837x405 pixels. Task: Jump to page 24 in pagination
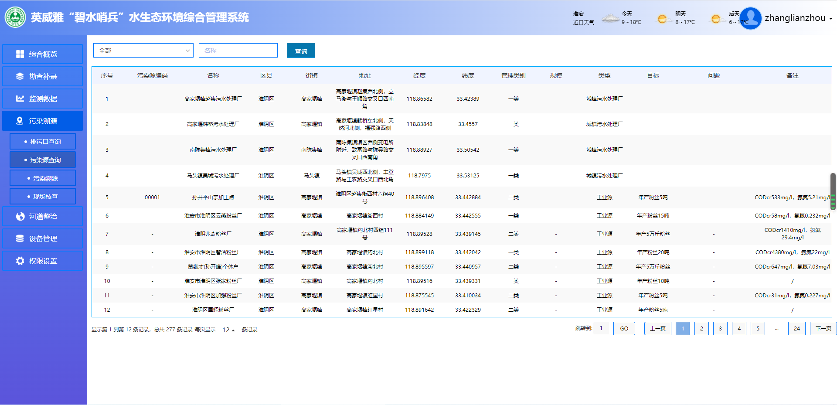796,329
